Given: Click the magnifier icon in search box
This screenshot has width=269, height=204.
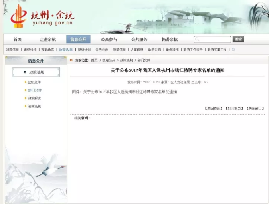Looking at the screenshot, I should click(x=198, y=40).
